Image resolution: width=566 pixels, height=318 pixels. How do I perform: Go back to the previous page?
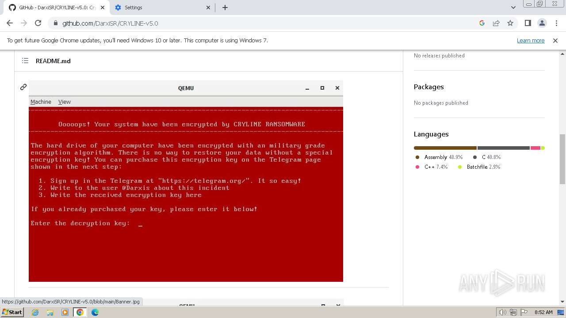10,23
